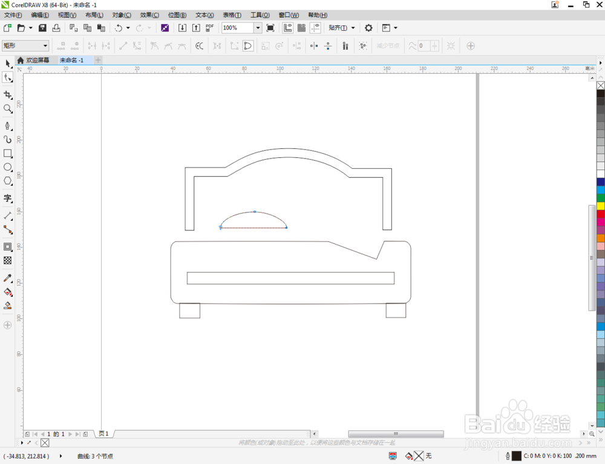The width and height of the screenshot is (605, 464).
Task: Open the 对象(C) menu
Action: pyautogui.click(x=122, y=15)
